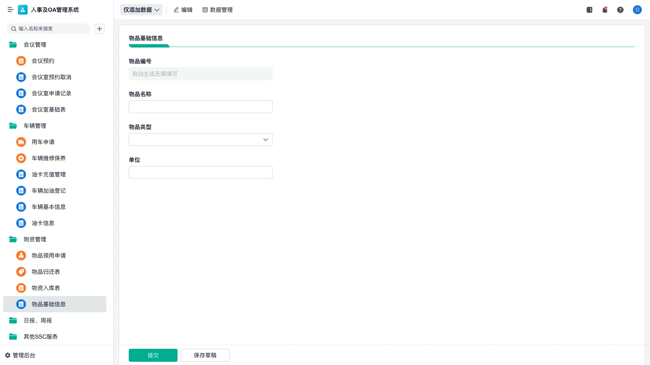Open the 物品归还表 tag icon
Image resolution: width=650 pixels, height=365 pixels.
(21, 272)
